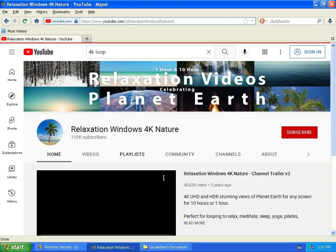Open Library in the sidebar
This screenshot has width=336, height=252.
[12, 172]
